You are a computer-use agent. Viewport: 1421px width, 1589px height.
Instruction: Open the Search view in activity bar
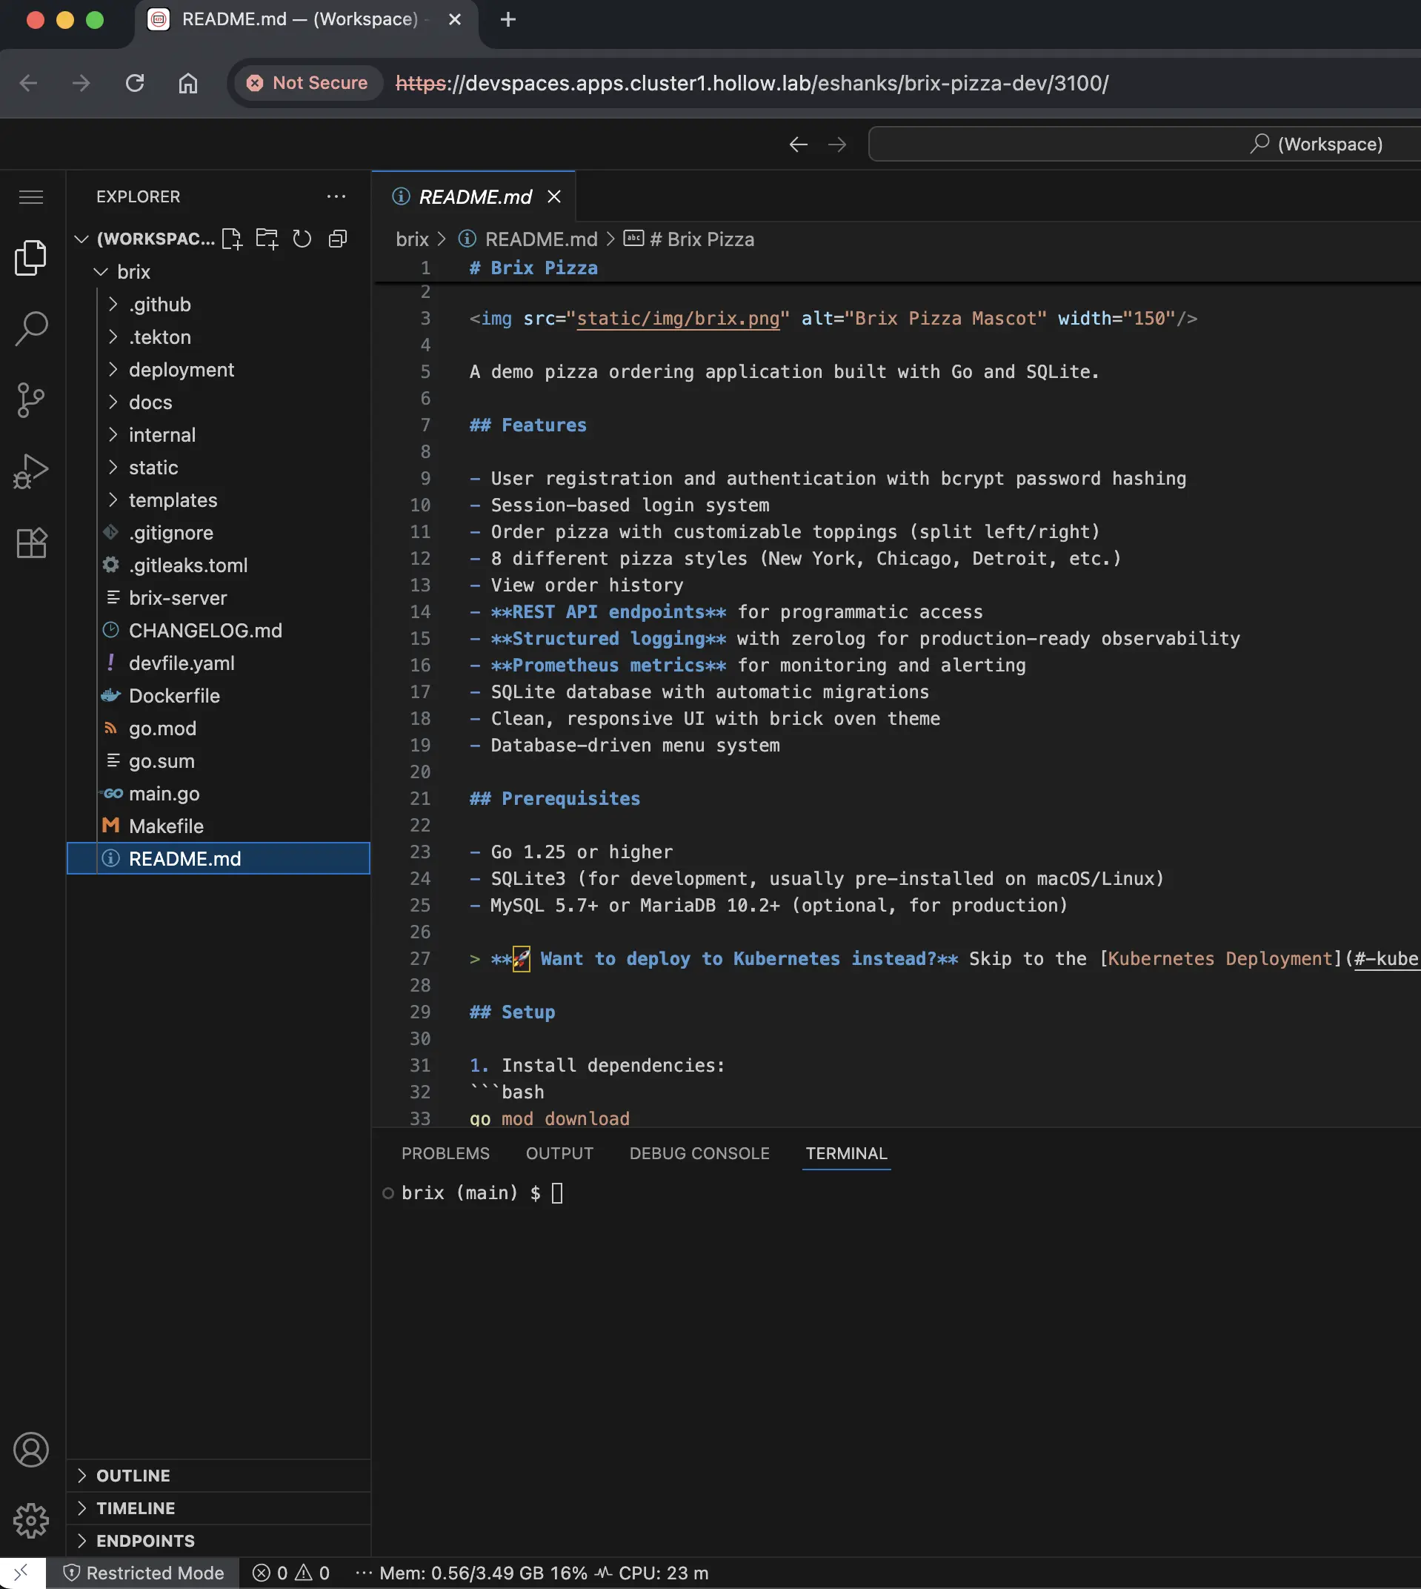[31, 329]
